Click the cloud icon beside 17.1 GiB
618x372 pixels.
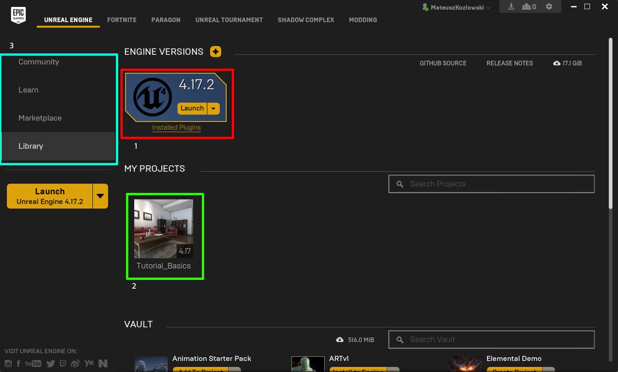pyautogui.click(x=557, y=63)
